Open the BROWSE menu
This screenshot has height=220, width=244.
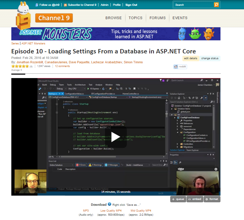pyautogui.click(x=114, y=18)
